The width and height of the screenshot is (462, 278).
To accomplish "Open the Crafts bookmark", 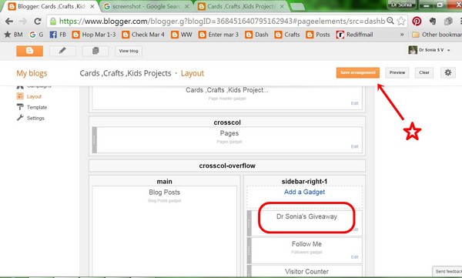I will pyautogui.click(x=287, y=35).
